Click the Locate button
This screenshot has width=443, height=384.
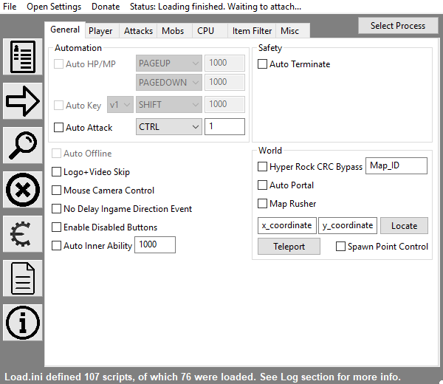(404, 225)
